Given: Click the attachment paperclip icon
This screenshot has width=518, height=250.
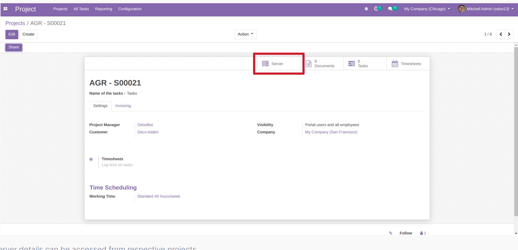Looking at the screenshot, I should [390, 233].
